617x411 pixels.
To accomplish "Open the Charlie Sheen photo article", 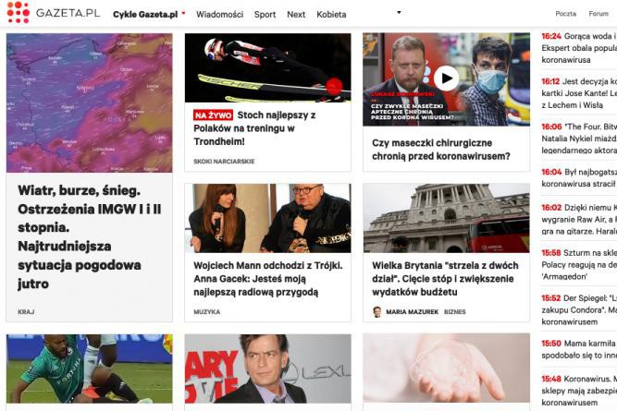I will (x=268, y=369).
